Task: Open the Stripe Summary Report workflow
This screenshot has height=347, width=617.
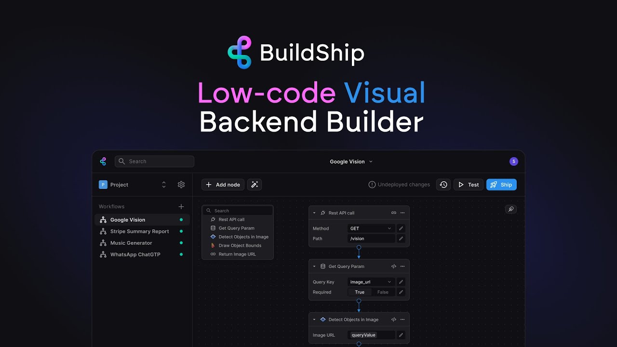Action: (x=142, y=231)
